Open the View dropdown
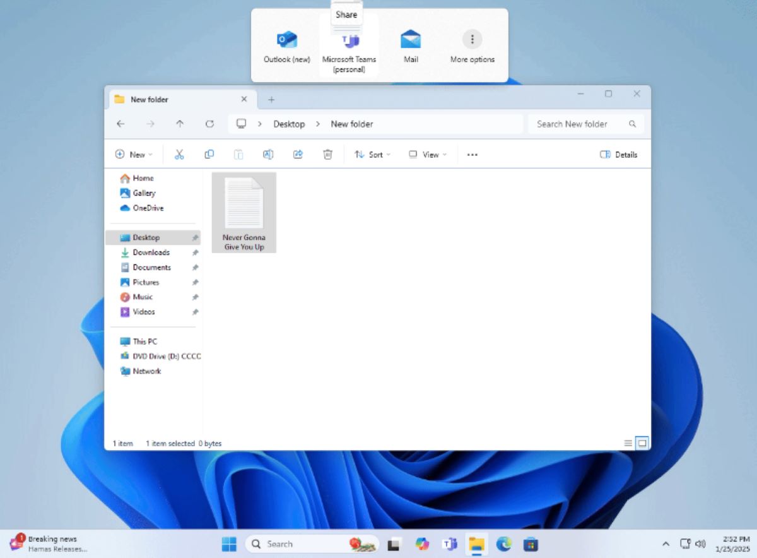 (x=427, y=154)
